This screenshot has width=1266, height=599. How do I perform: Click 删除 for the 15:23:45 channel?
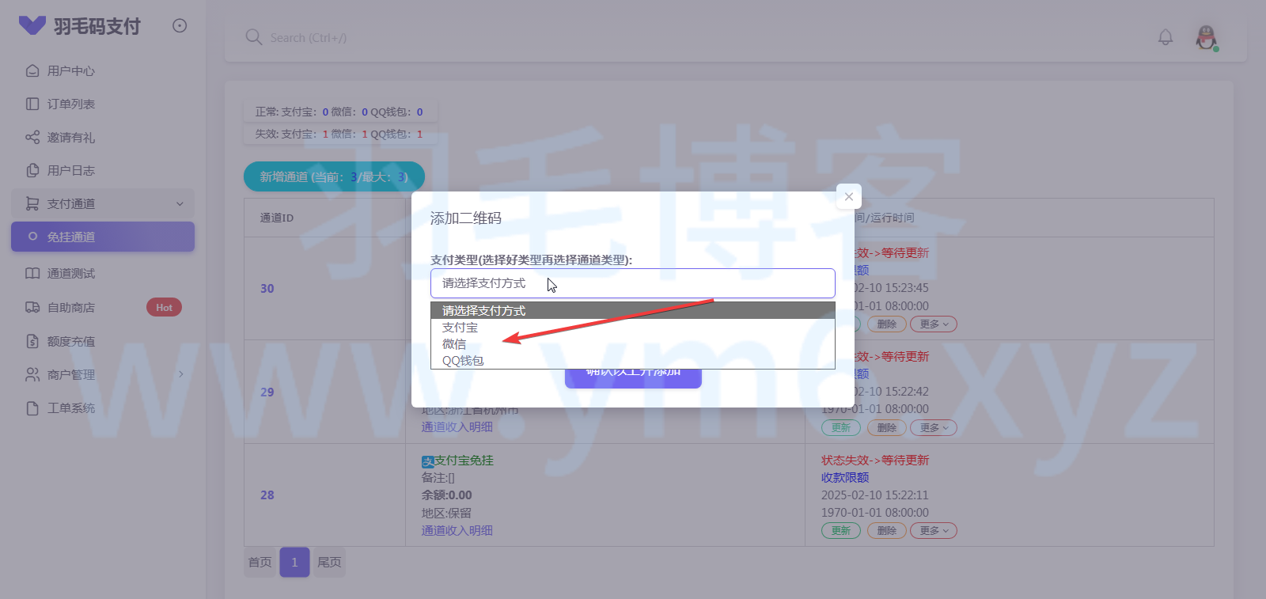[x=886, y=324]
